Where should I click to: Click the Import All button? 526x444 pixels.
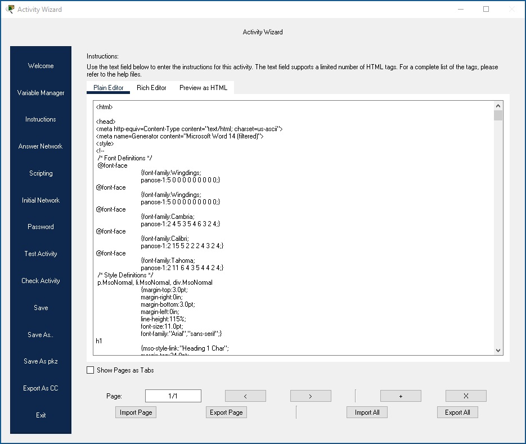pos(367,412)
